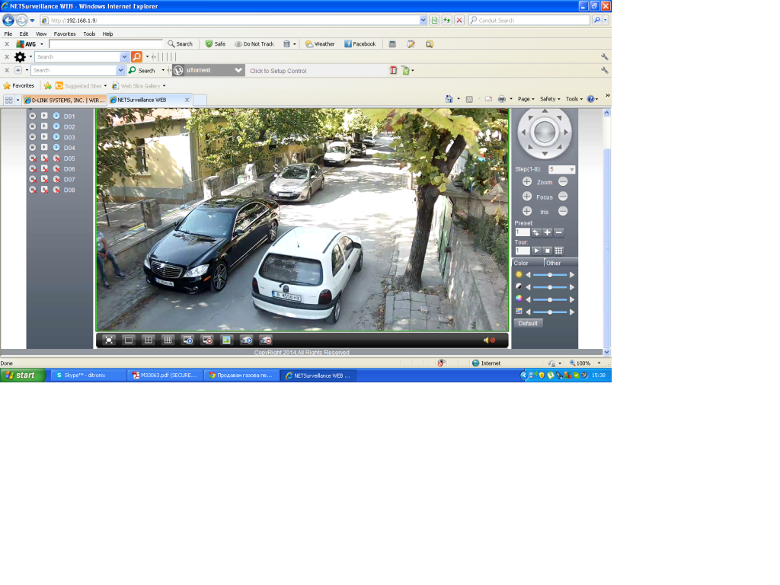Switch to the D-LINK SYSTEMS tab

click(x=65, y=100)
